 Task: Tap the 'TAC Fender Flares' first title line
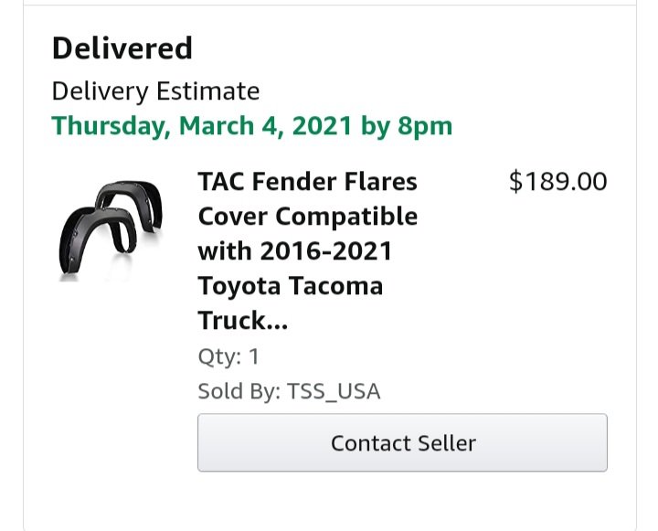click(x=308, y=182)
